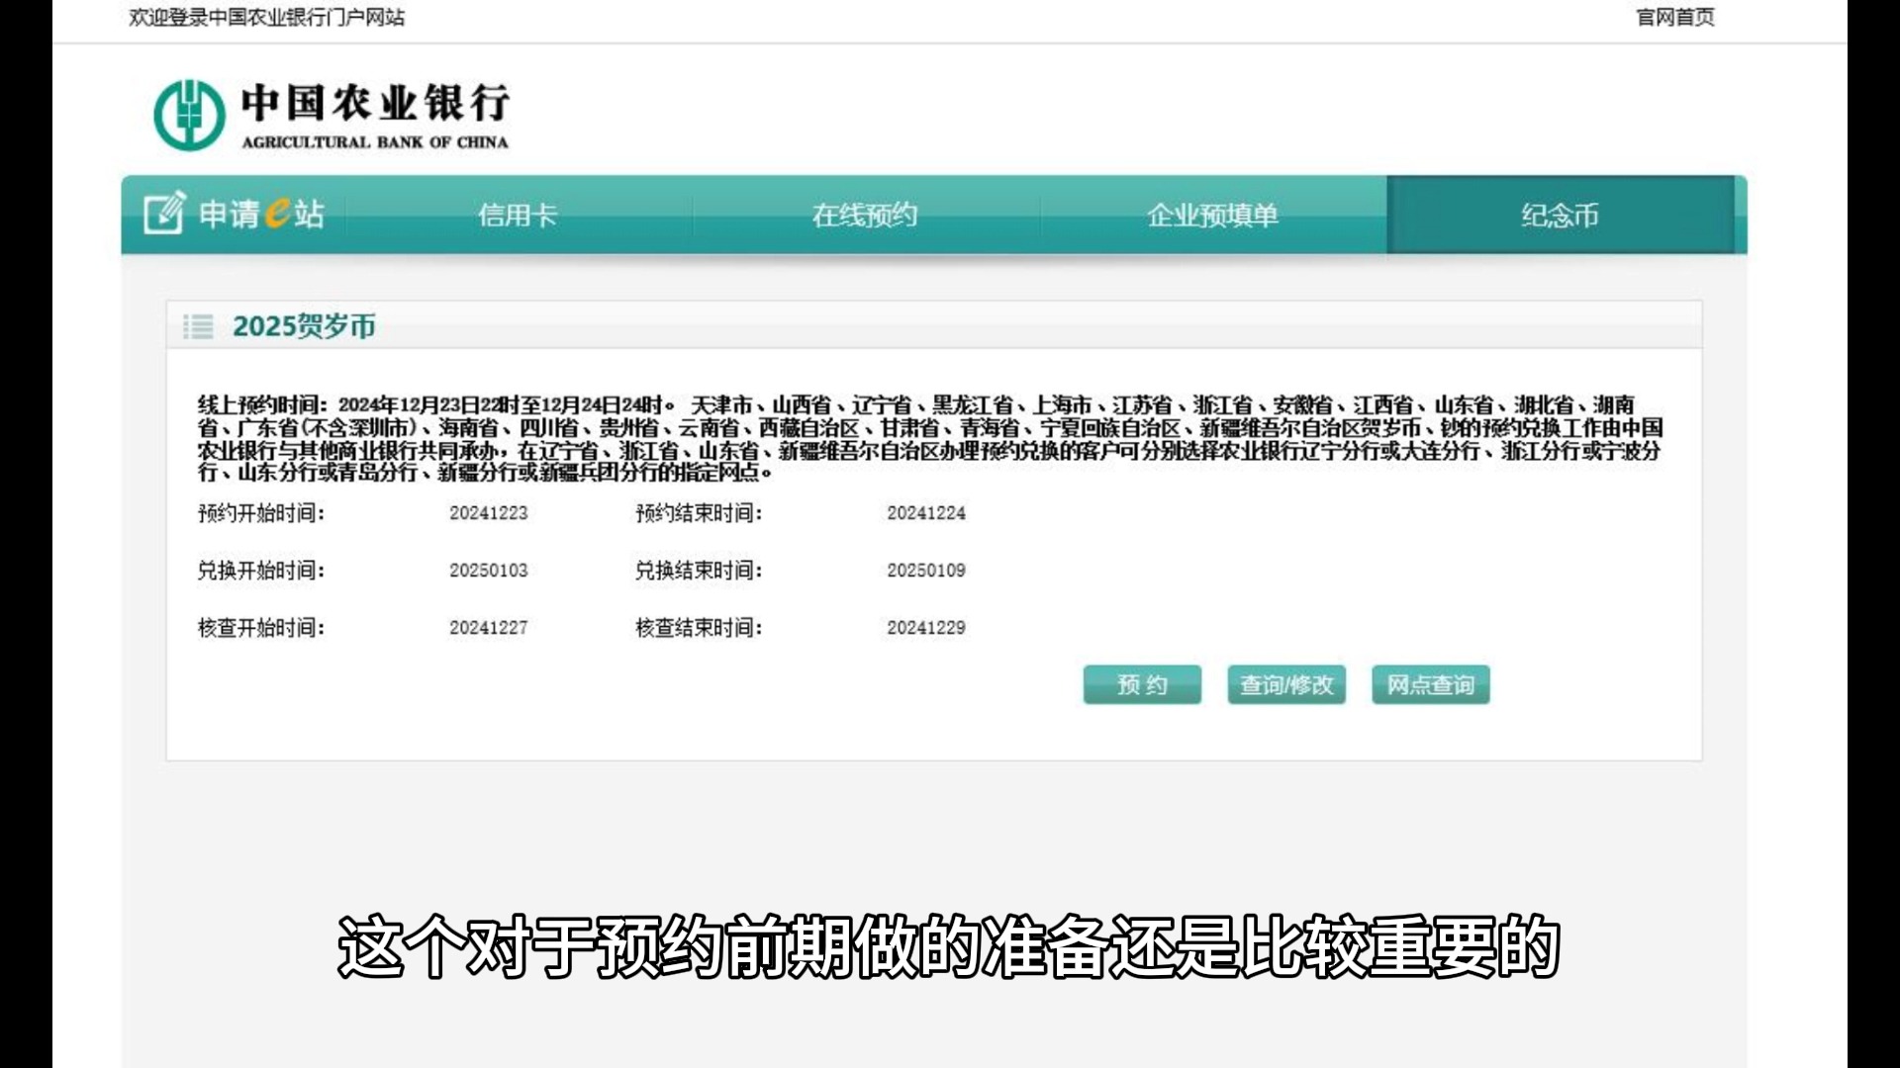This screenshot has width=1900, height=1068.
Task: Click the 兑换开始时间 value 20250103
Action: click(x=489, y=571)
